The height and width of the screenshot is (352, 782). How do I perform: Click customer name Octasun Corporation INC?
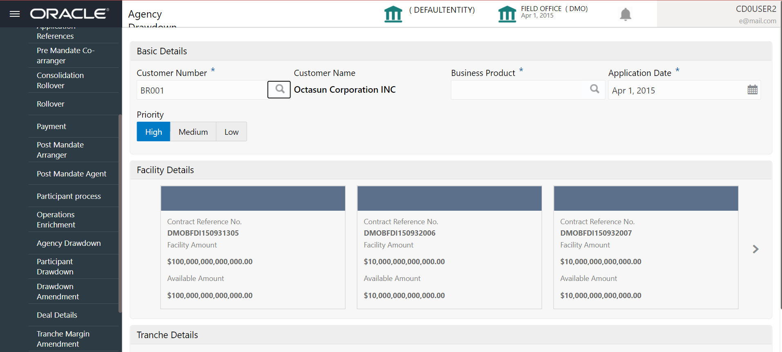(x=345, y=90)
